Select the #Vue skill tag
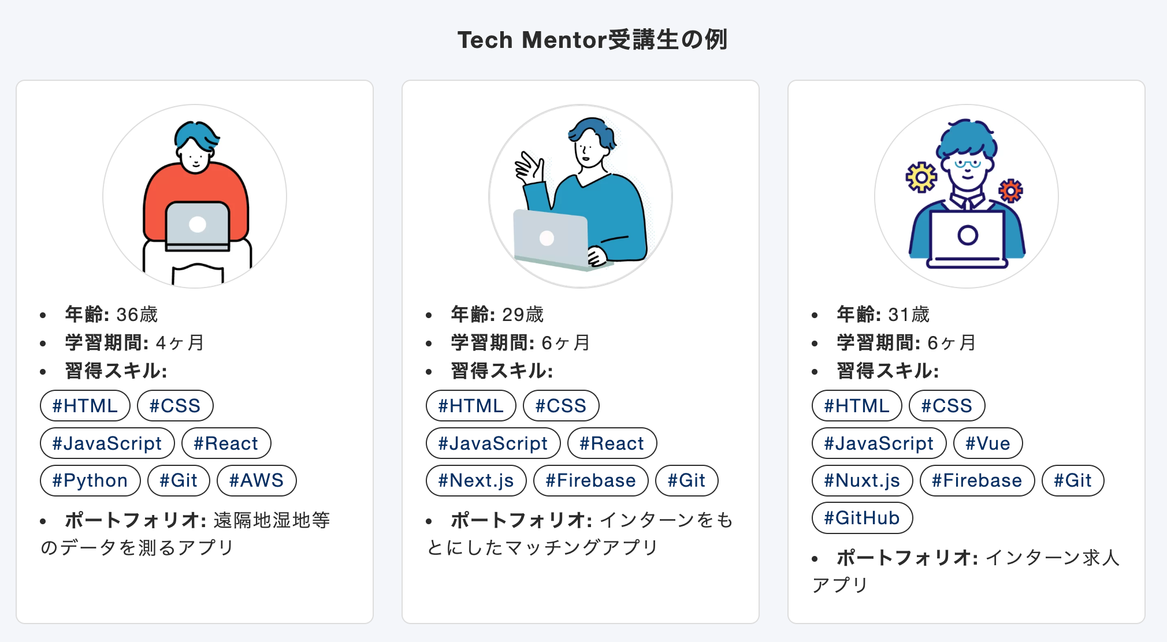This screenshot has width=1167, height=642. click(988, 443)
